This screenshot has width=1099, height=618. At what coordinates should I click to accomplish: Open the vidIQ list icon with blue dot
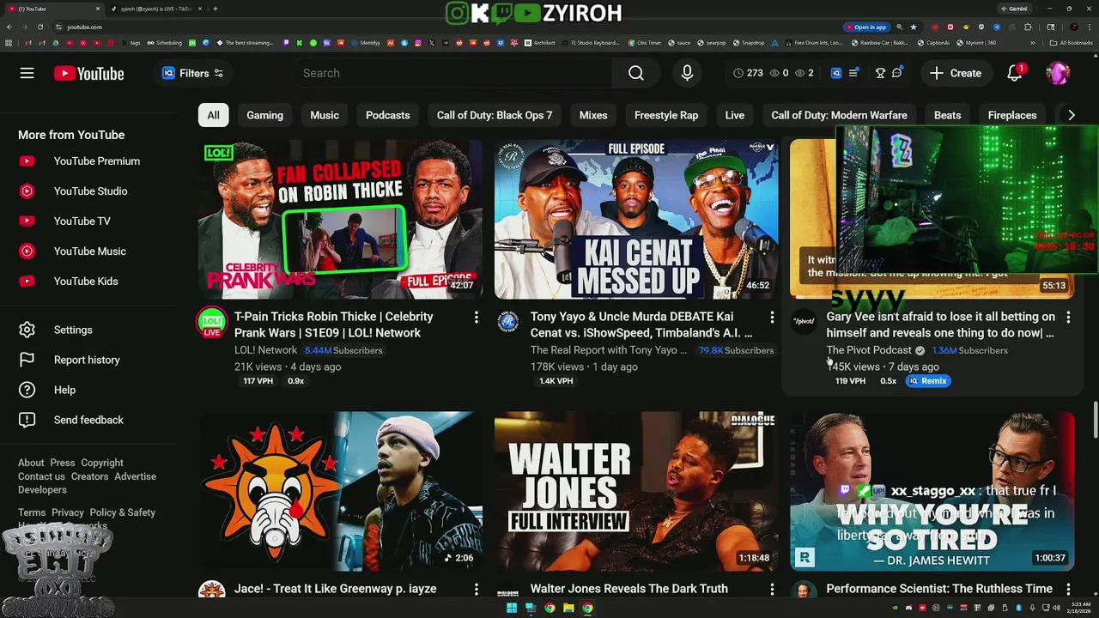(854, 73)
